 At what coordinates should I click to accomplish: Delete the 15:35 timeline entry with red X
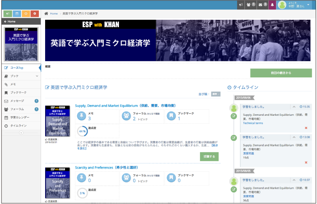(x=306, y=128)
